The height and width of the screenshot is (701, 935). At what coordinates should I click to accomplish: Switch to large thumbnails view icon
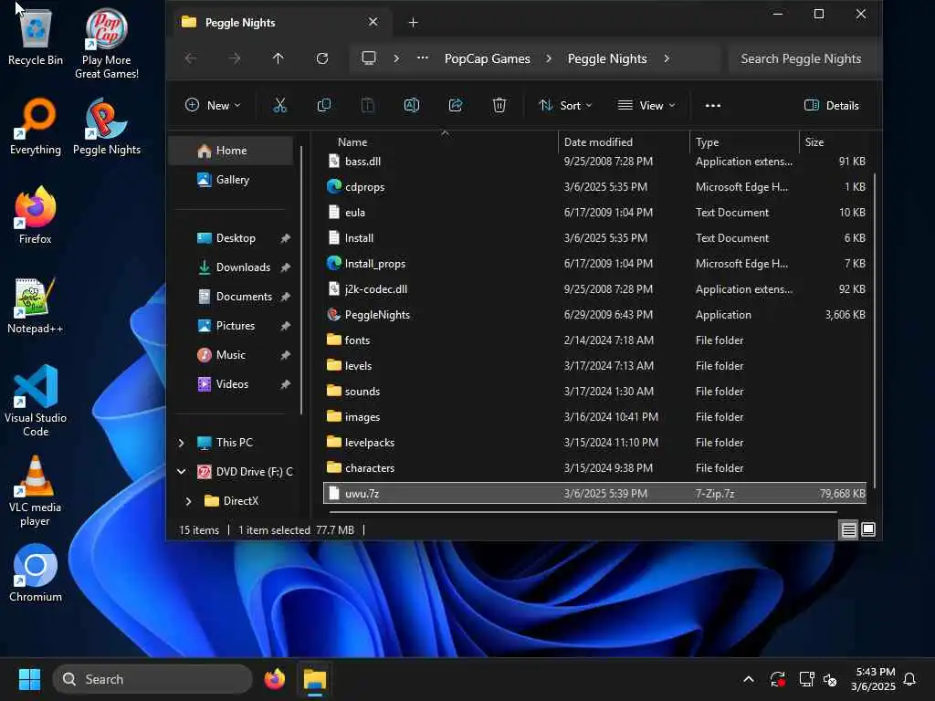click(x=868, y=529)
